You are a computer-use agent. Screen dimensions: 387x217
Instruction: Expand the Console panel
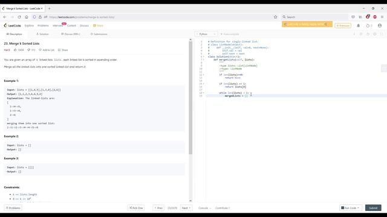tap(204, 208)
